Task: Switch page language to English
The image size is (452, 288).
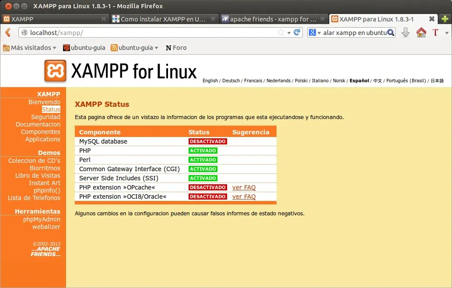Action: coord(210,81)
